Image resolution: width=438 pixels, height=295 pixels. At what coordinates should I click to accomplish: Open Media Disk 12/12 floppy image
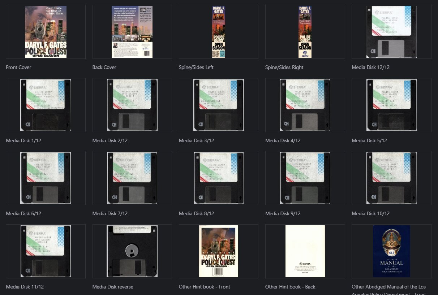click(x=391, y=32)
